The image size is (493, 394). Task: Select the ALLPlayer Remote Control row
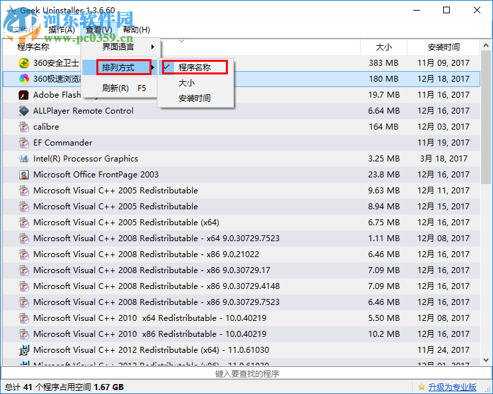pyautogui.click(x=241, y=111)
